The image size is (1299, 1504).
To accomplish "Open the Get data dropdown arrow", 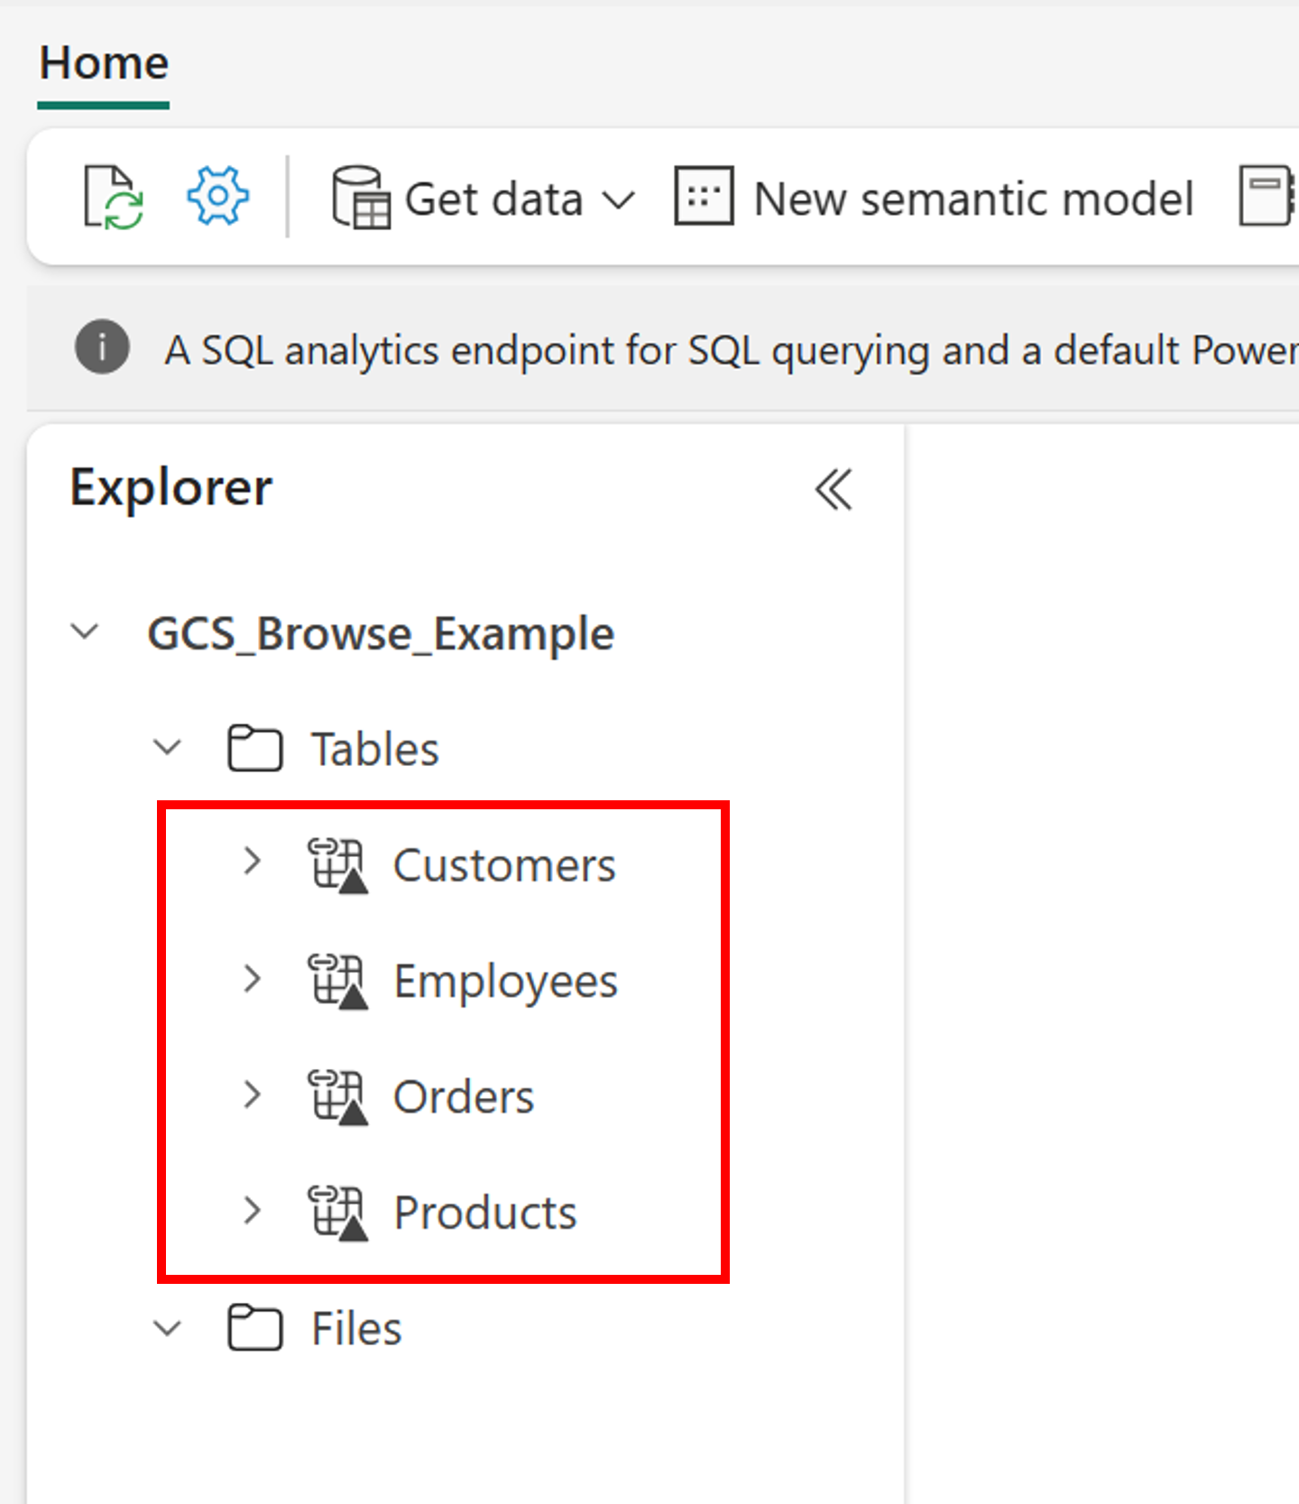I will (x=619, y=199).
